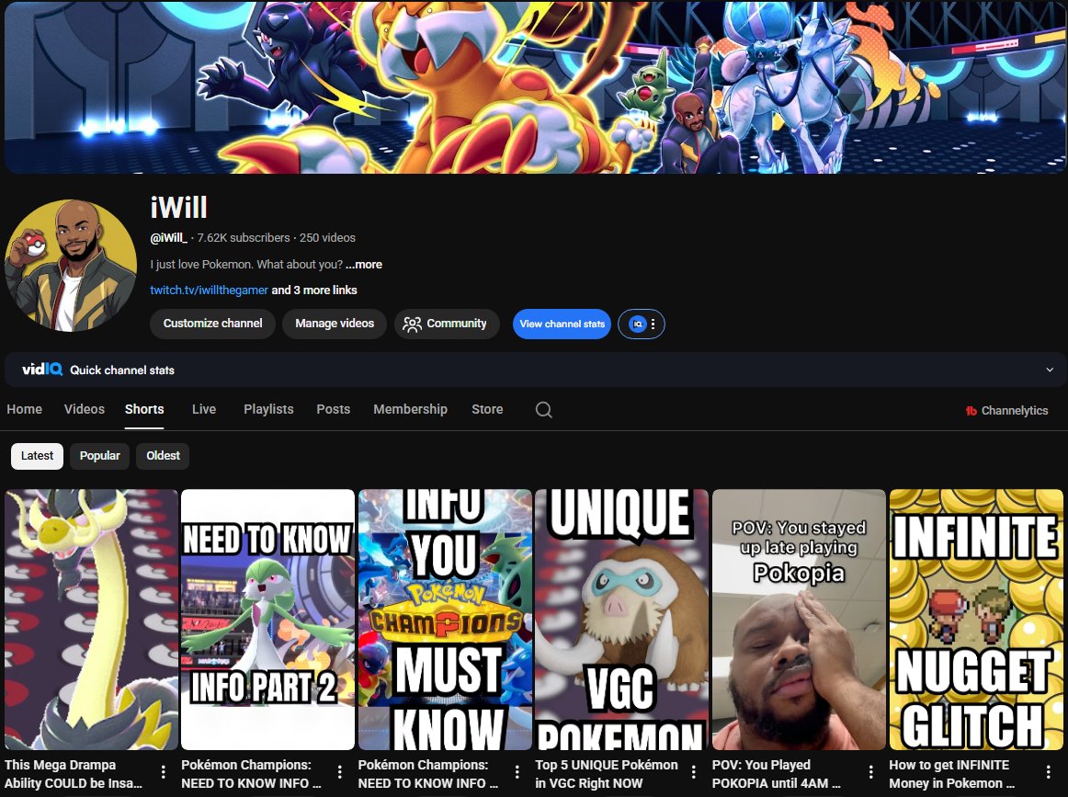
Task: Switch to the Videos tab
Action: tap(85, 409)
